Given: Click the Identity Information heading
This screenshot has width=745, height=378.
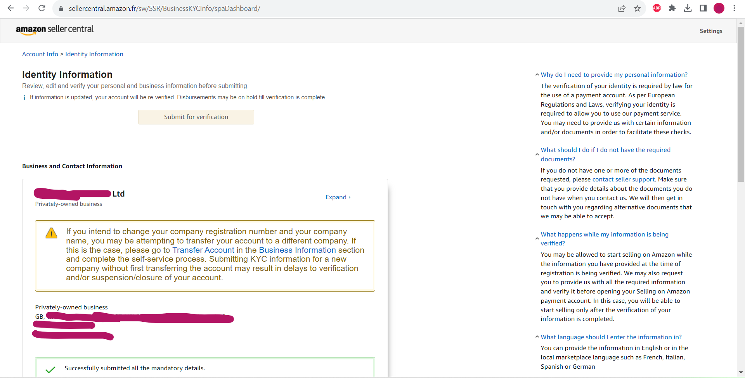Looking at the screenshot, I should 67,74.
